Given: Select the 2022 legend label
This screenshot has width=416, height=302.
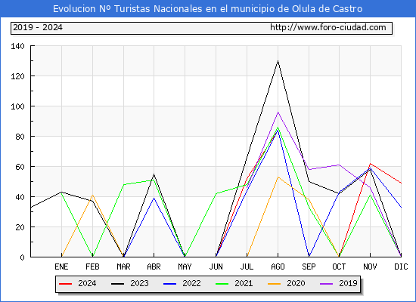Looking at the screenshot, I should (191, 283).
